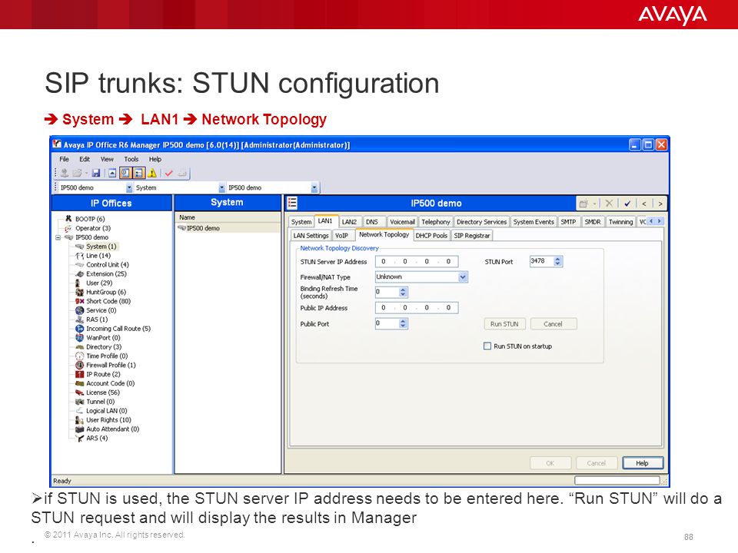Open the Edit menu
This screenshot has width=738, height=553.
point(85,159)
